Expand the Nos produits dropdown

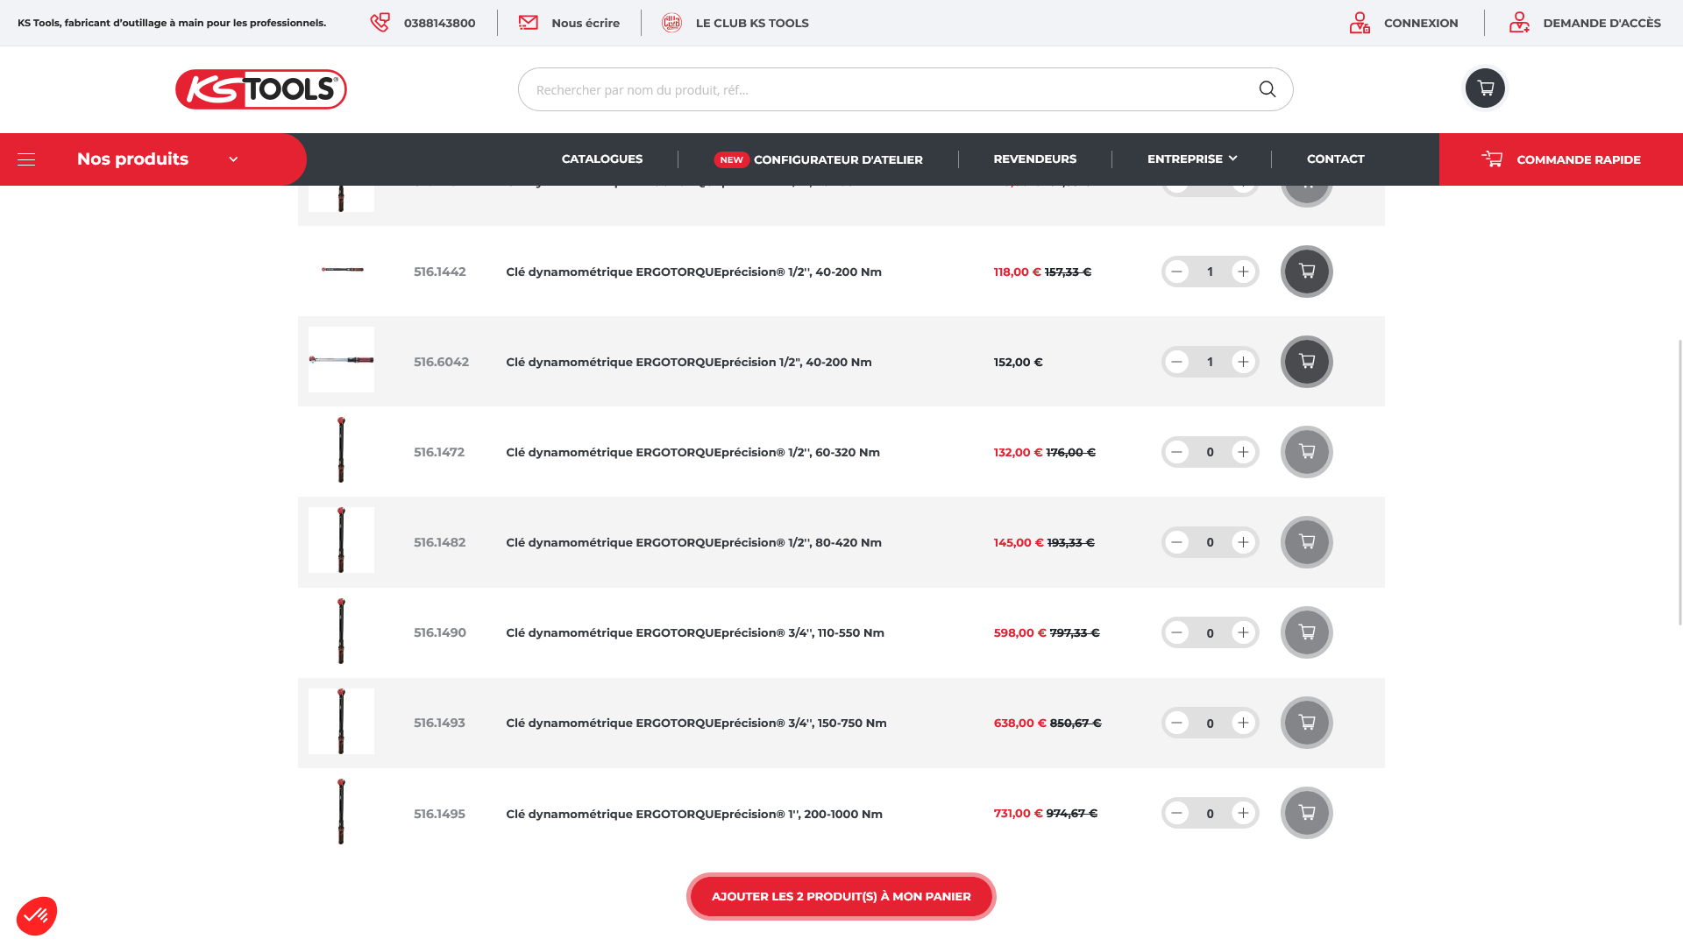[233, 159]
